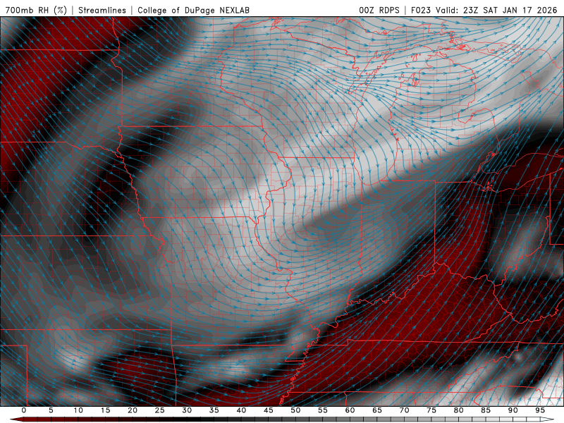Click the "95" label on the color scale
The height and width of the screenshot is (423, 564).
point(540,410)
